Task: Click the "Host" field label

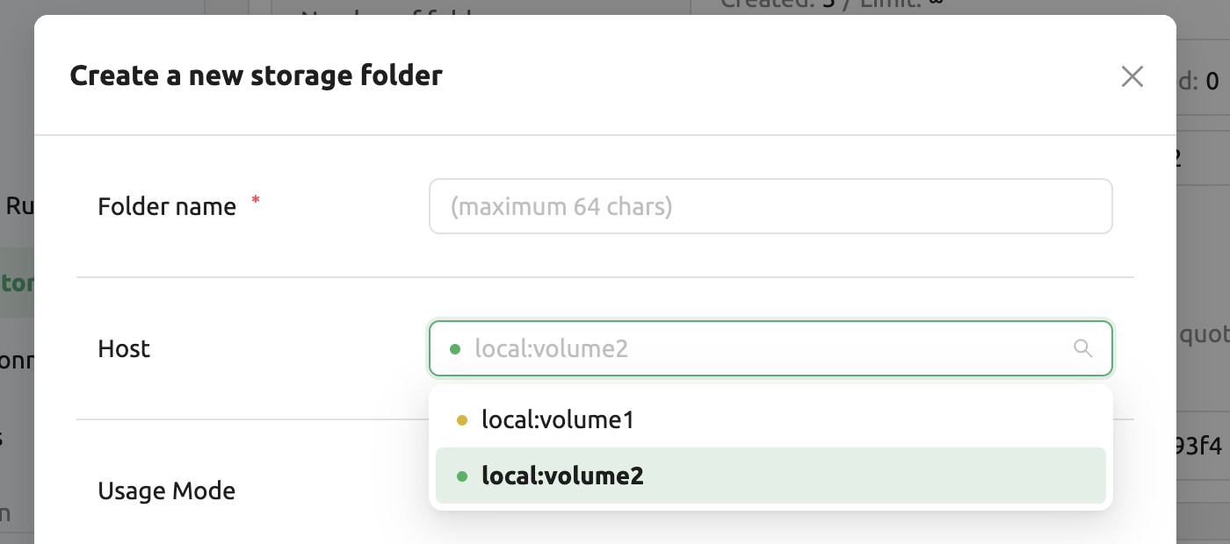Action: point(124,349)
